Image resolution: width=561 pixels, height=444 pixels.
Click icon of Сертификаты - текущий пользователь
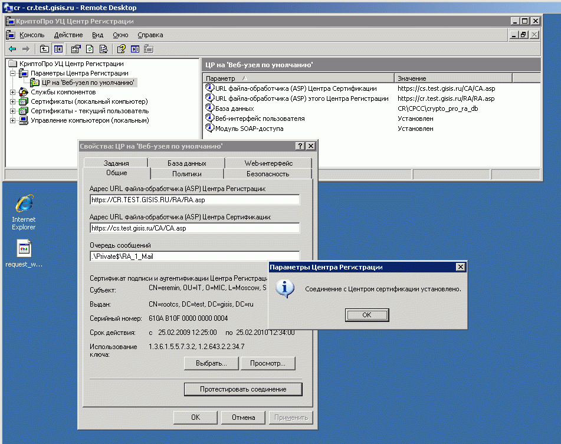point(24,111)
